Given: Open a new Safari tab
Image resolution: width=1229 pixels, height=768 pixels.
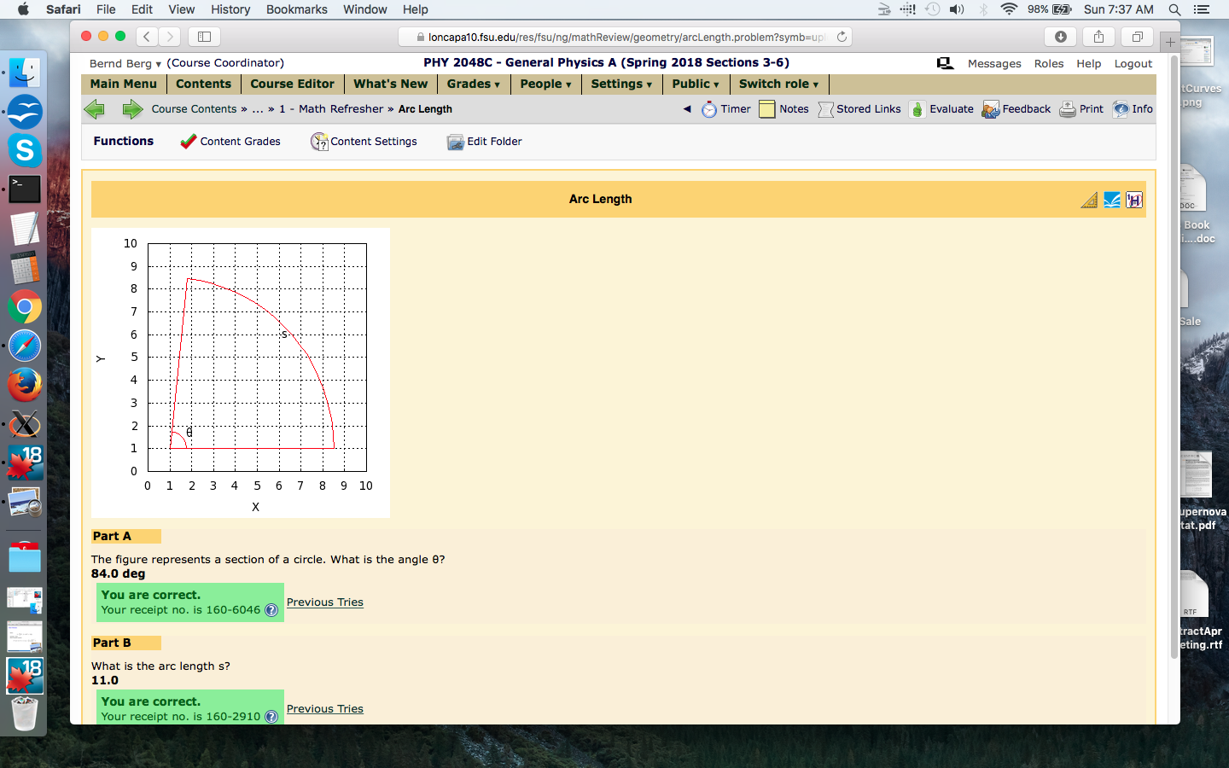Looking at the screenshot, I should tap(1170, 41).
